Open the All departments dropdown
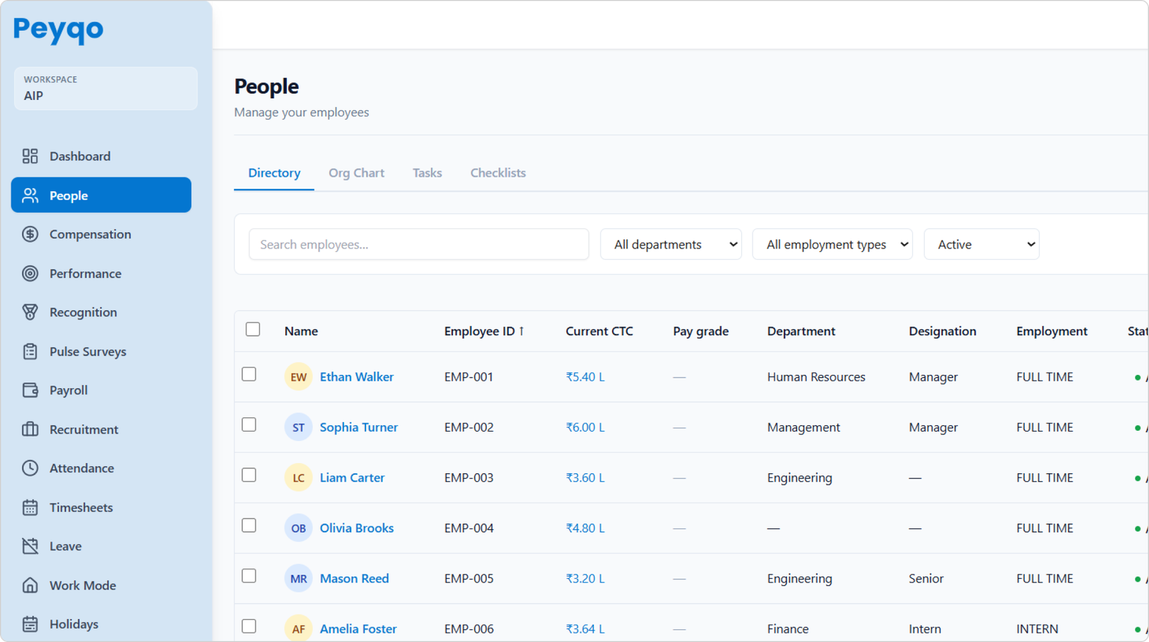This screenshot has height=642, width=1149. (671, 244)
